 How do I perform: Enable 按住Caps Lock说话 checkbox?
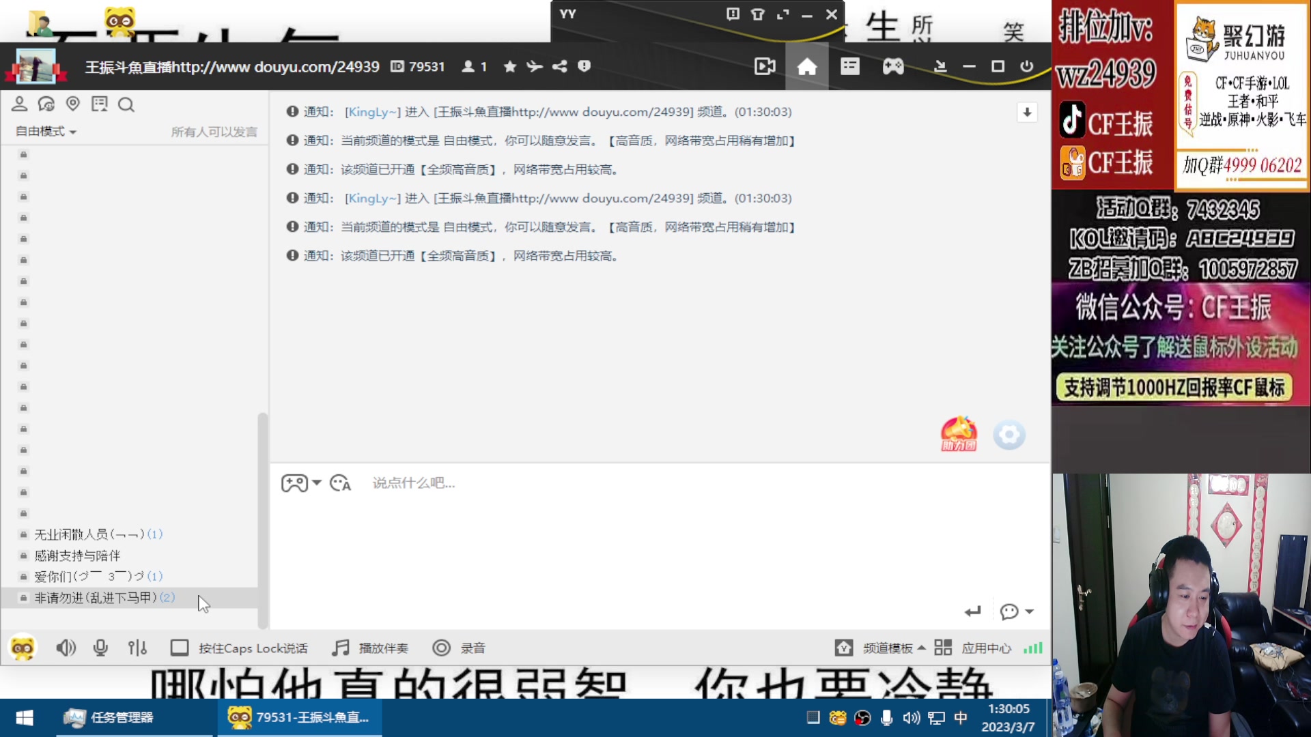(x=180, y=648)
